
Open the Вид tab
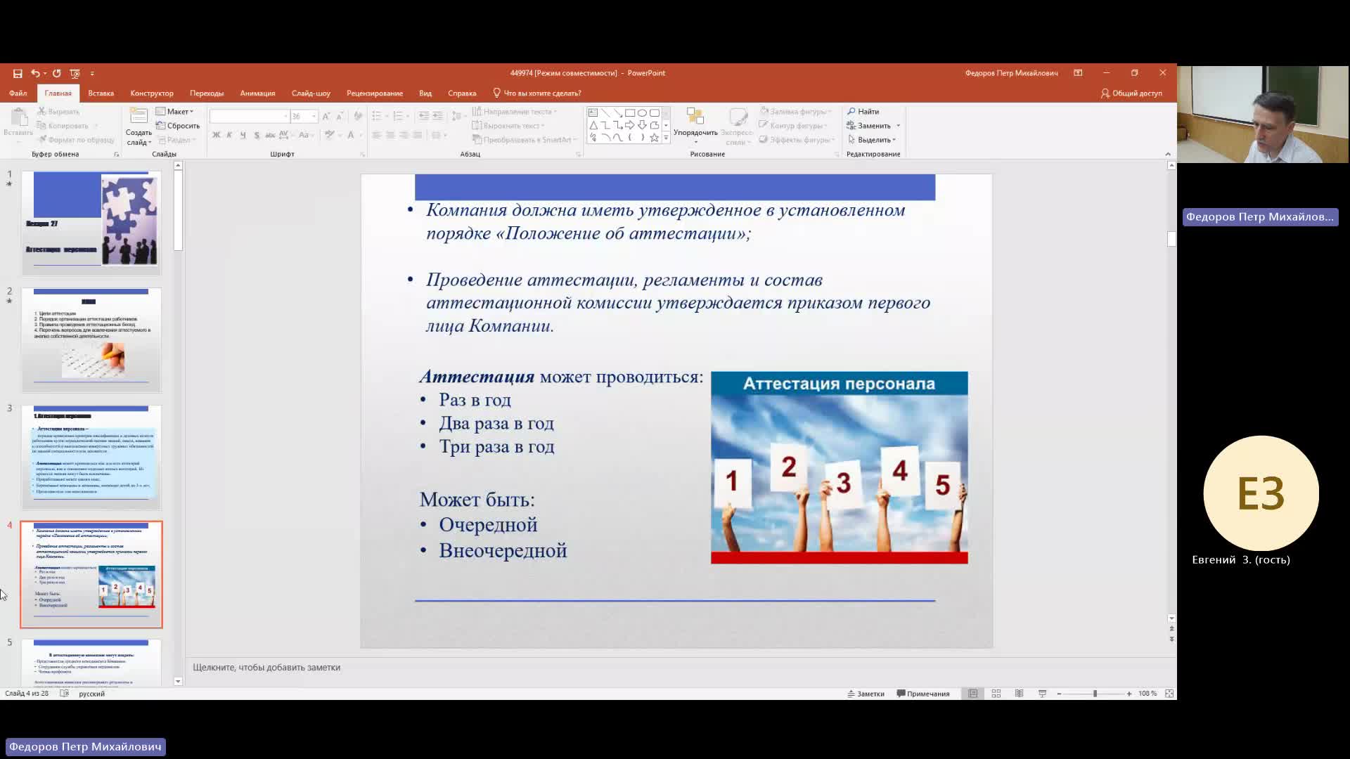425,93
